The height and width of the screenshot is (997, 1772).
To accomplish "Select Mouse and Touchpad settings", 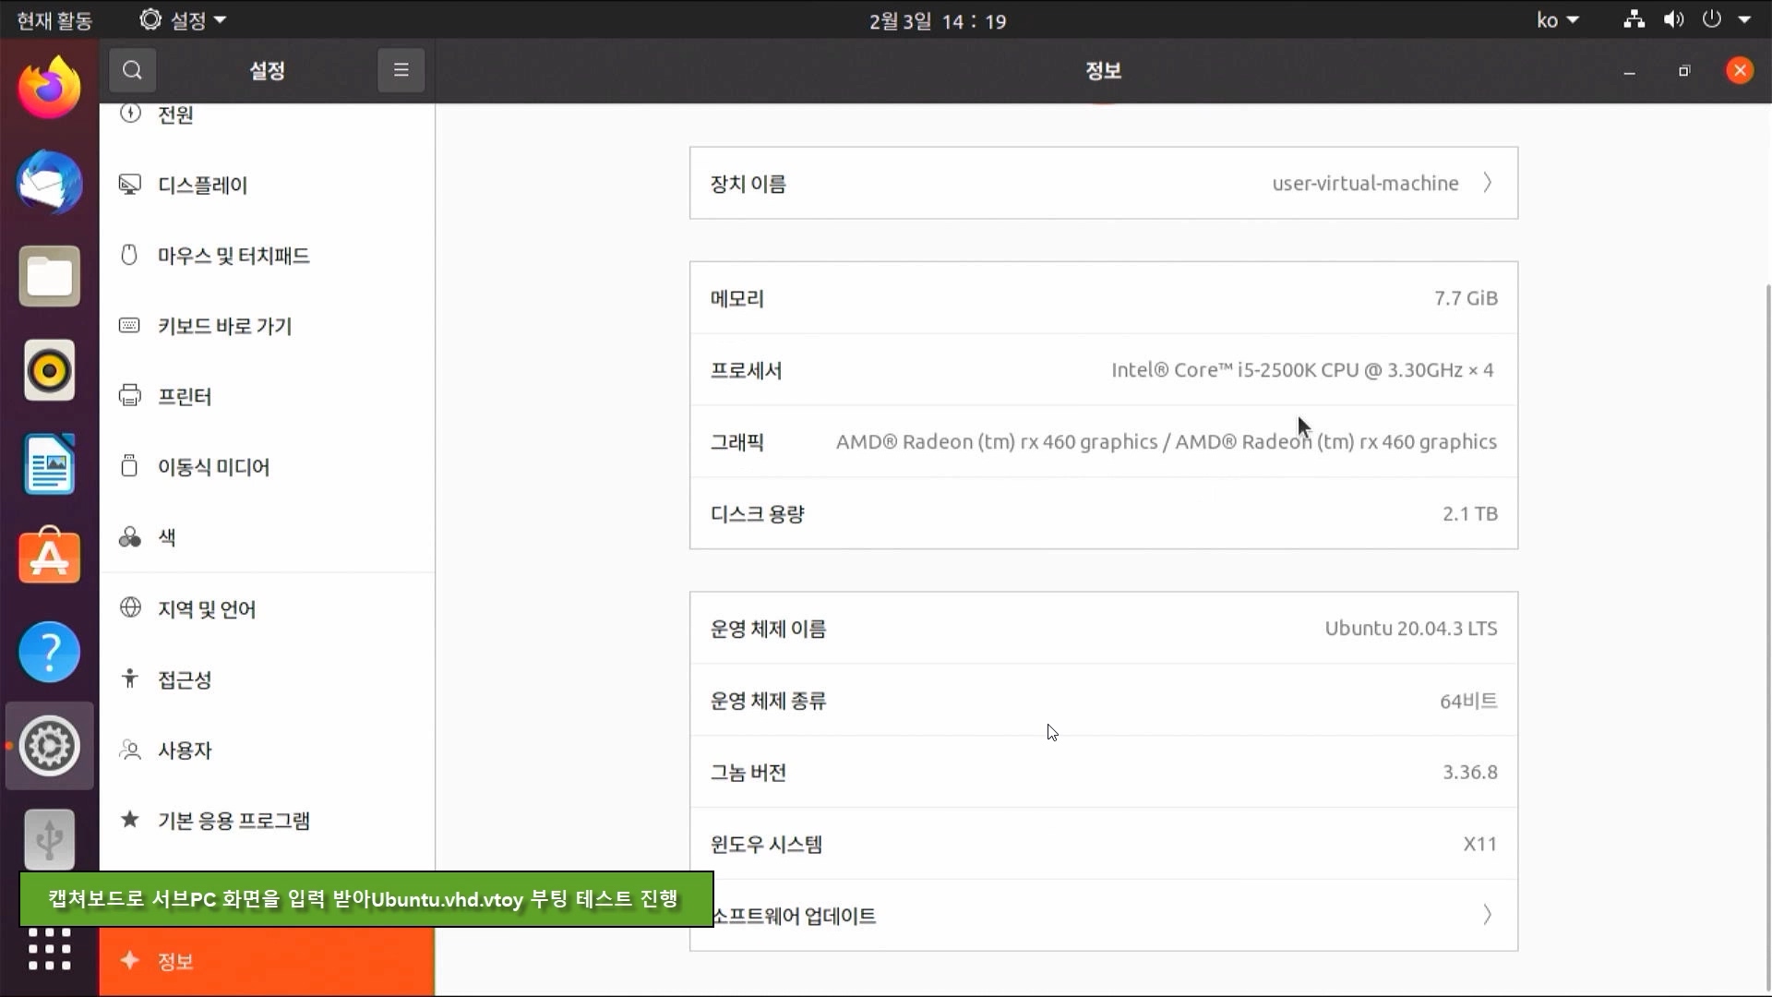I will pyautogui.click(x=233, y=256).
